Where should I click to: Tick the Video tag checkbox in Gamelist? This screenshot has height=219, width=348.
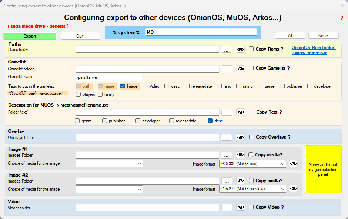(x=145, y=86)
